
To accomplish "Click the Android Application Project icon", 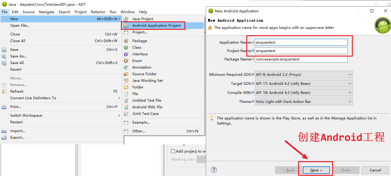I will (126, 26).
